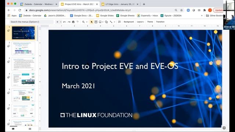
Task: Select slide 5 thumbnail
Action: [23, 95]
